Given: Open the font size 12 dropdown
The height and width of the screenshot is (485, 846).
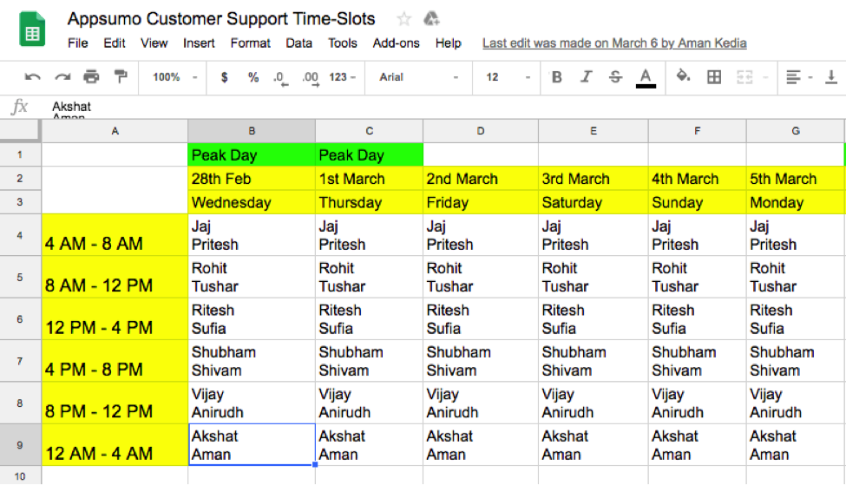Looking at the screenshot, I should (x=508, y=77).
